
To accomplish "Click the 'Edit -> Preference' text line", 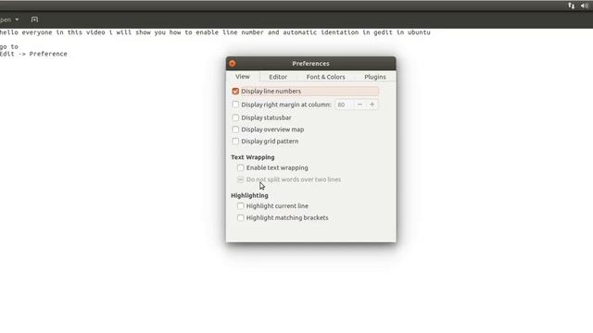I will (33, 54).
